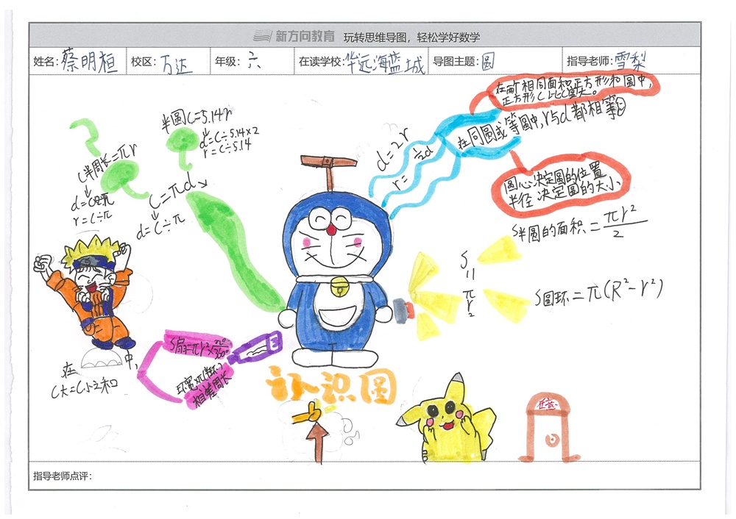Select the 在读学校 field label
736x519 pixels.
pos(321,62)
